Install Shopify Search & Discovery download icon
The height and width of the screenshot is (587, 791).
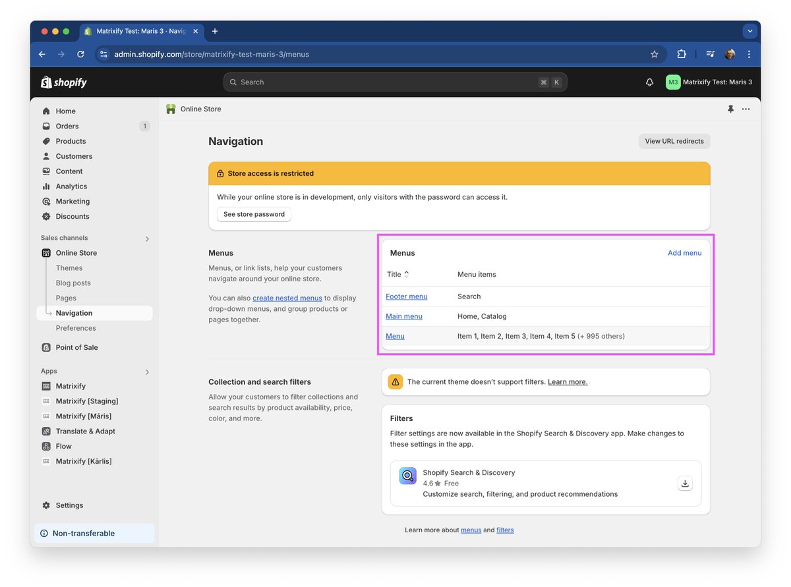(x=686, y=484)
